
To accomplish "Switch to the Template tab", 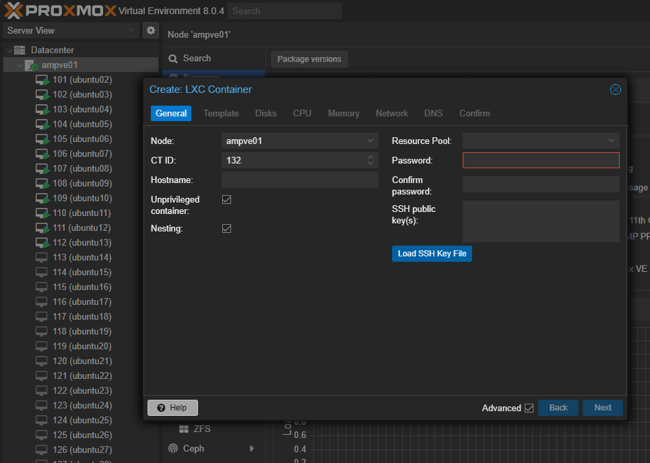I will 221,113.
